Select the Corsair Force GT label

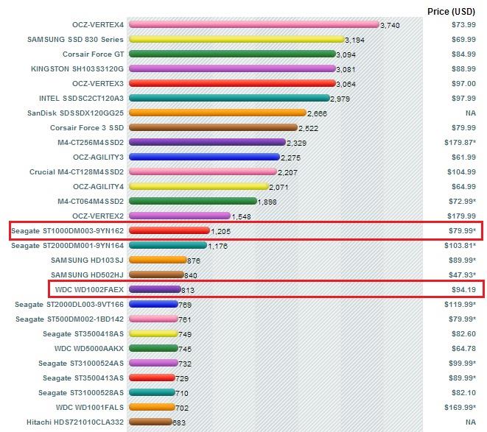(92, 54)
